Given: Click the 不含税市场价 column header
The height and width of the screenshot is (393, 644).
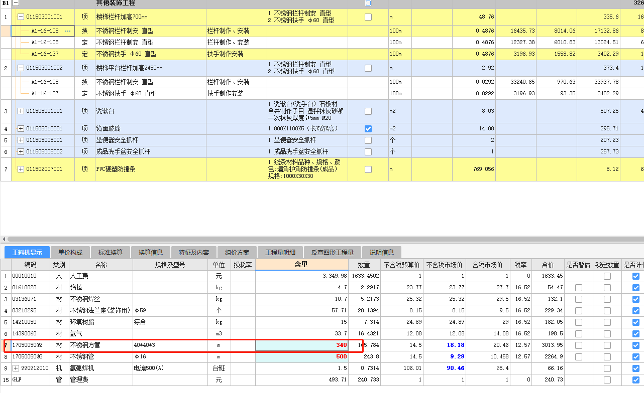Looking at the screenshot, I should [x=445, y=265].
